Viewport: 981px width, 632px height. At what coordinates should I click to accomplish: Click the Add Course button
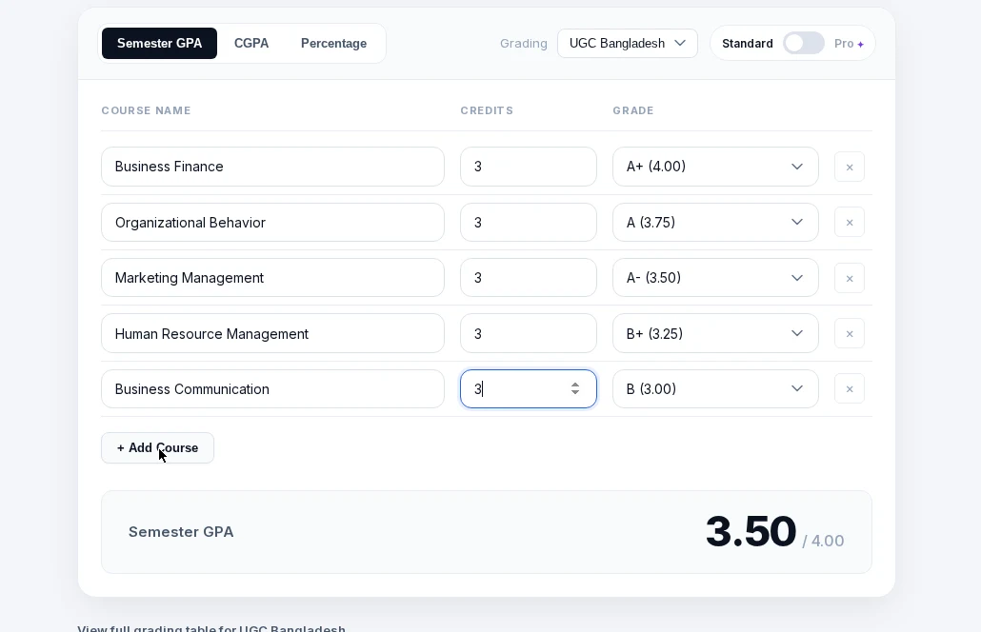(158, 448)
